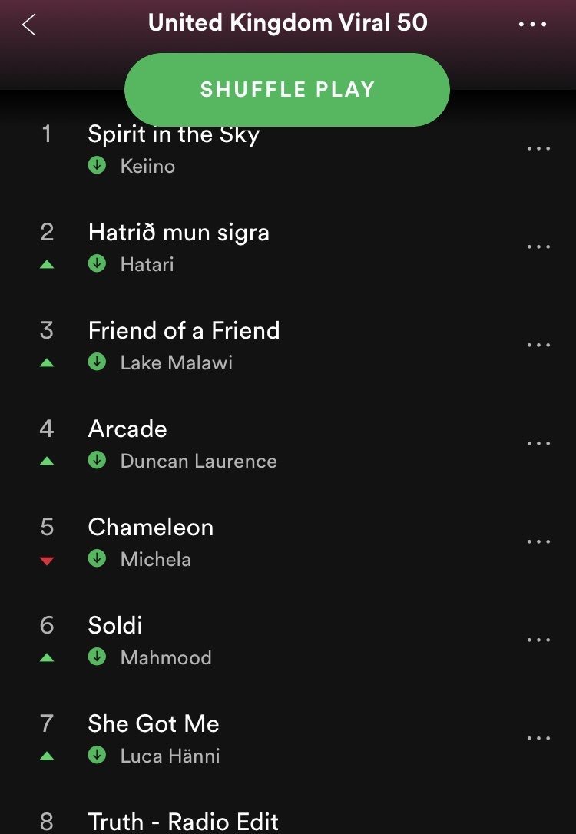Open more options for Soldi track
This screenshot has height=834, width=576.
pyautogui.click(x=538, y=640)
